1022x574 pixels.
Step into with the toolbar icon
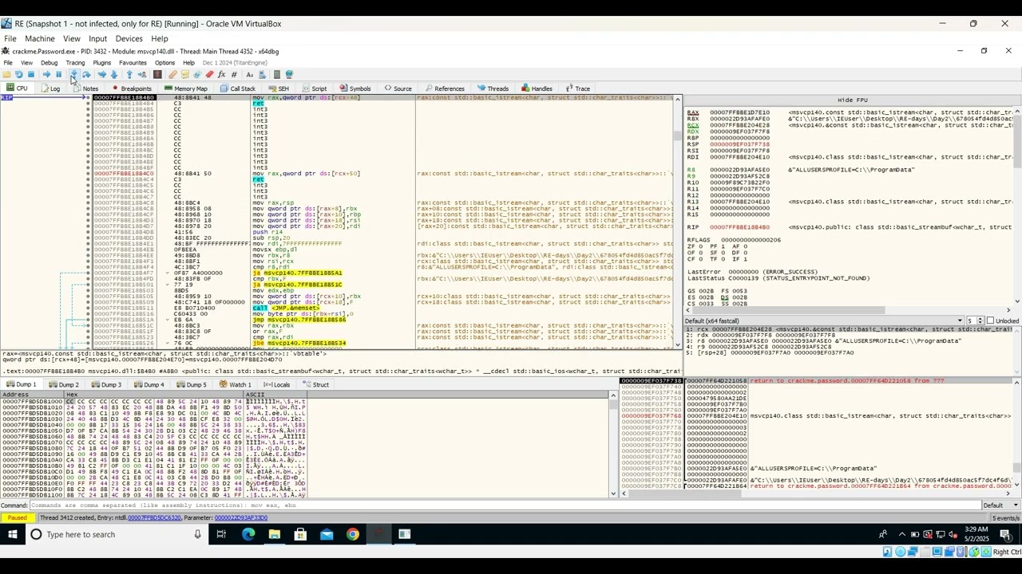73,75
